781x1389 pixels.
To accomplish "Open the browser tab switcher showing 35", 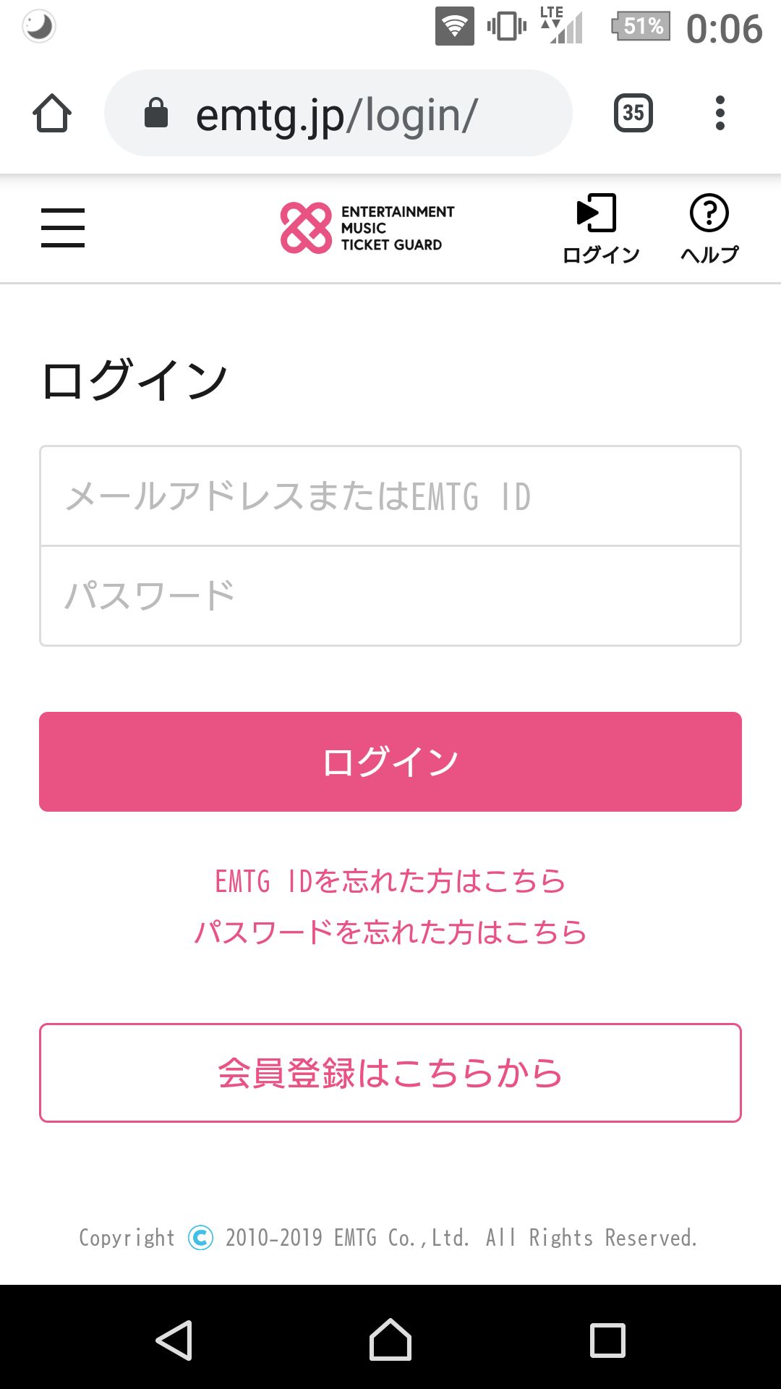I will click(633, 114).
